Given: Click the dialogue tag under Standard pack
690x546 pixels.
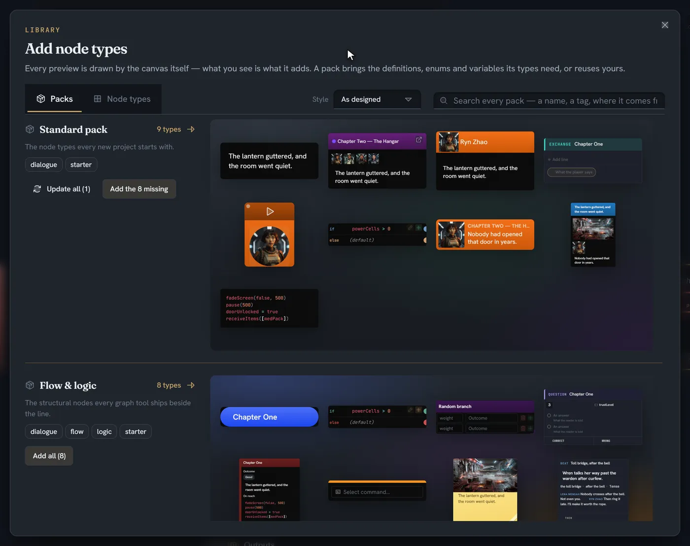Looking at the screenshot, I should click(44, 165).
